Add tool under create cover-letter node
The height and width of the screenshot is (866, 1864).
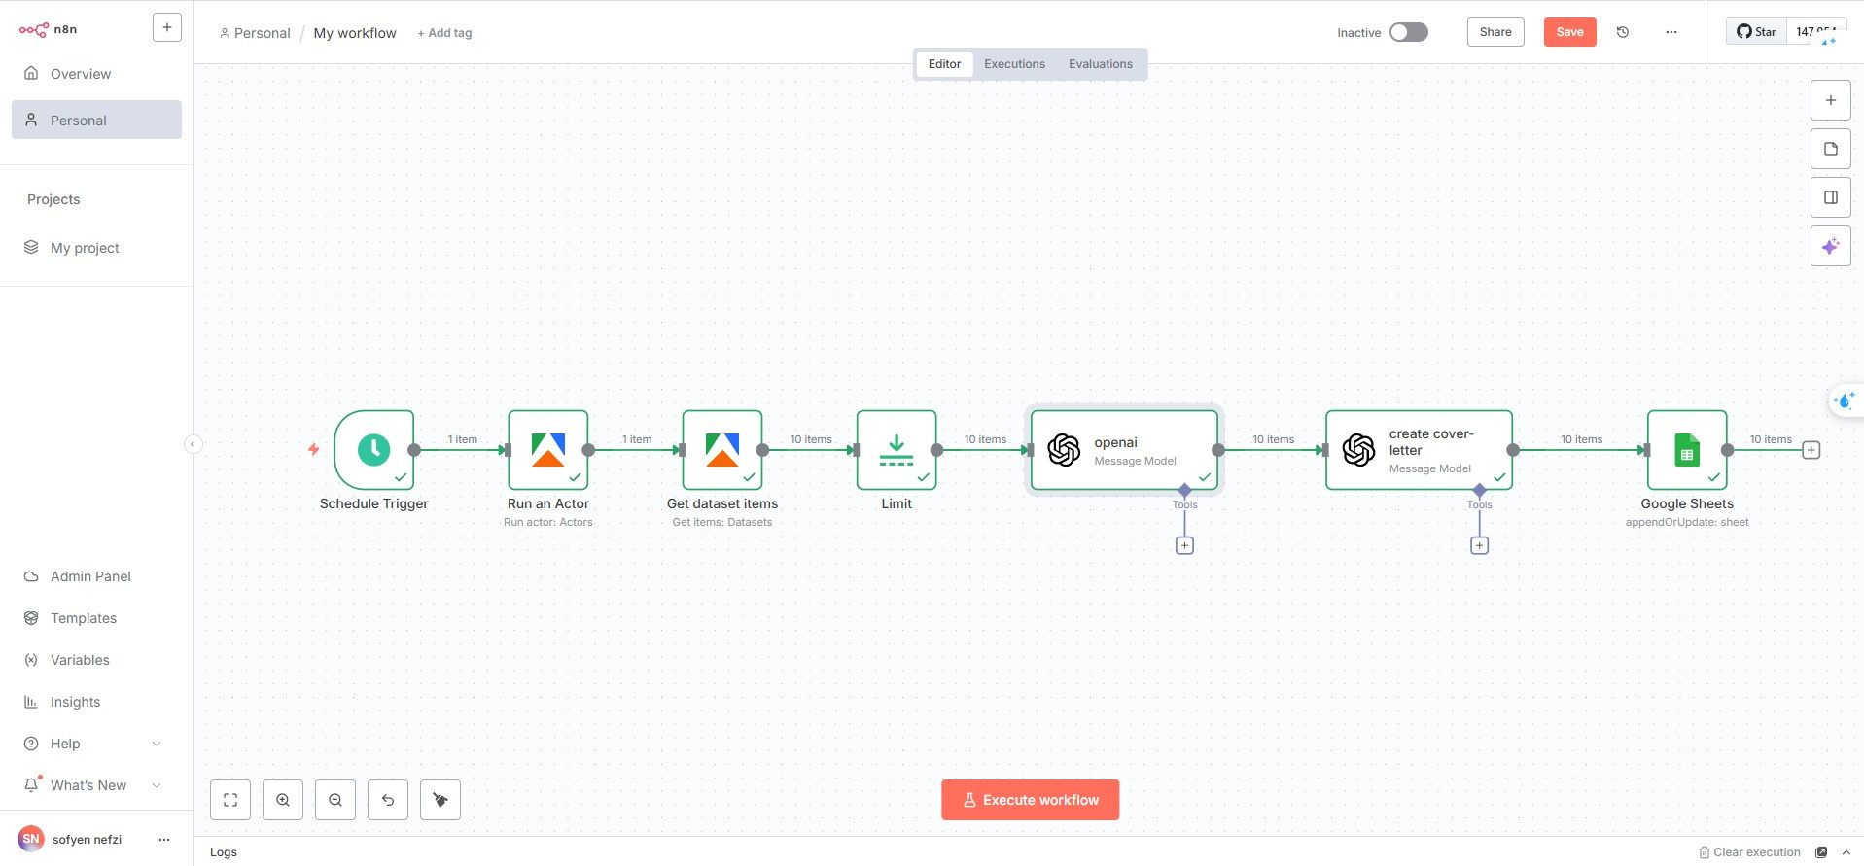click(x=1479, y=545)
